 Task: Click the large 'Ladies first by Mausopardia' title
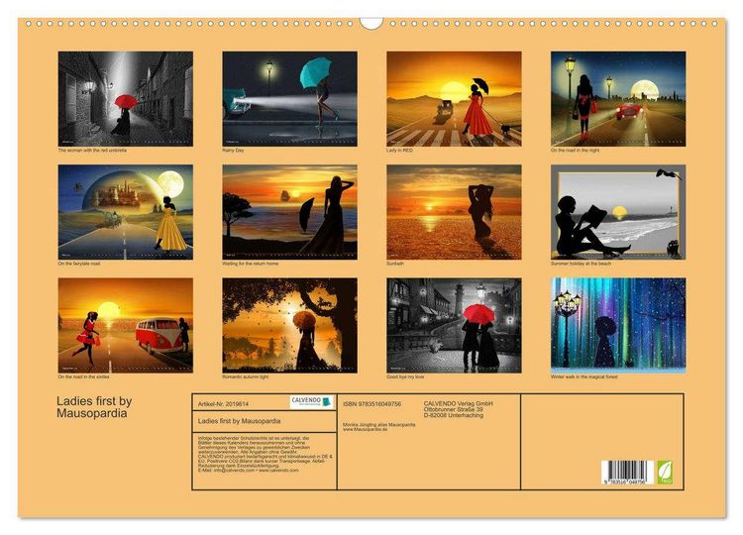click(x=94, y=407)
